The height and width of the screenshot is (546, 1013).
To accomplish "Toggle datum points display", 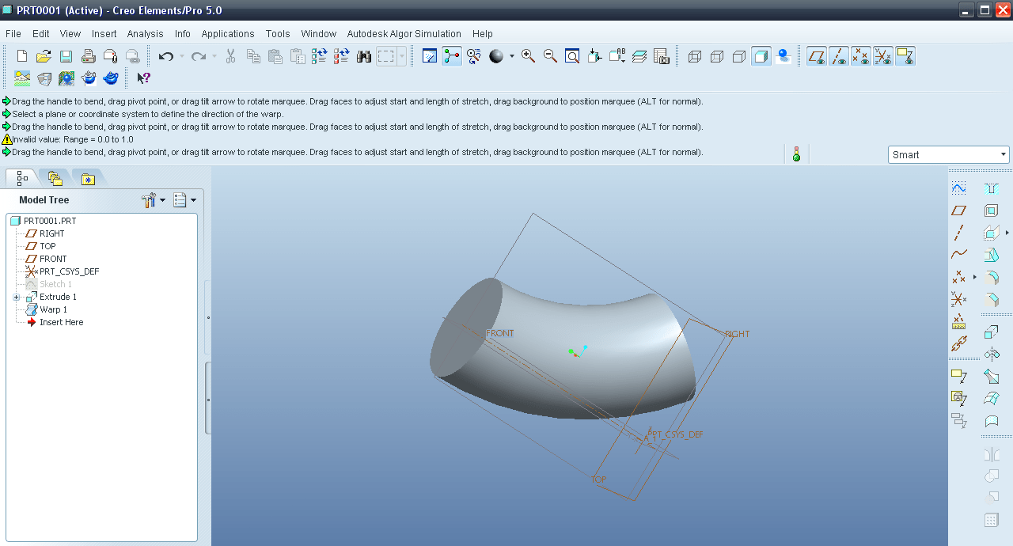I will [861, 56].
